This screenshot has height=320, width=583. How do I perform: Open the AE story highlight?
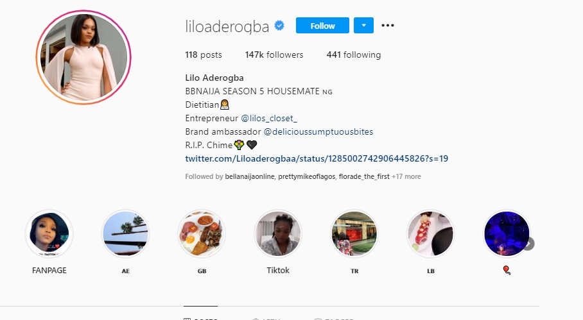[x=125, y=233]
